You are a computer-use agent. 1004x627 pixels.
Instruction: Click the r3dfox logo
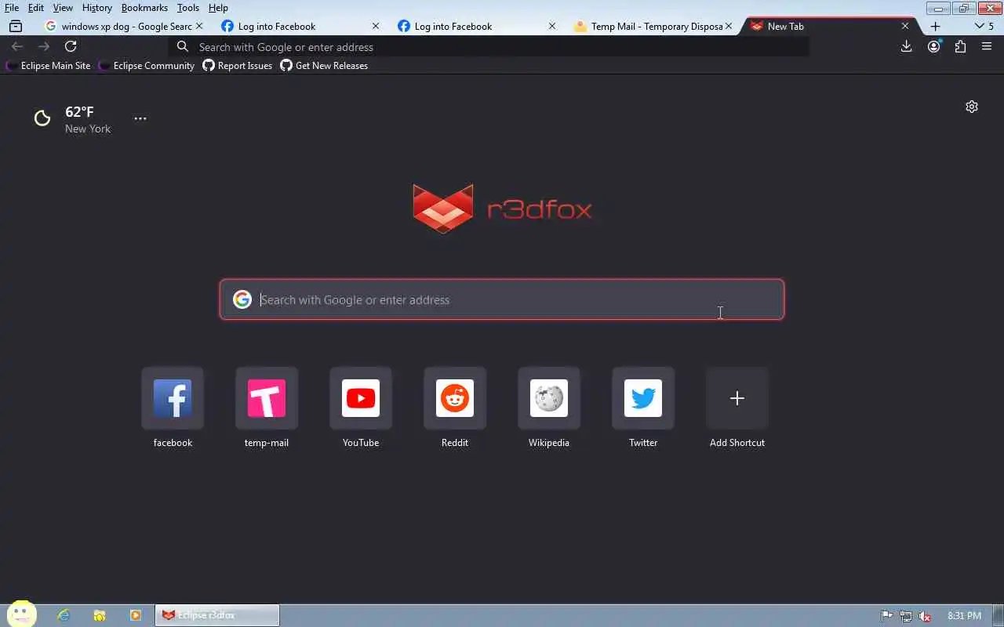click(x=502, y=208)
